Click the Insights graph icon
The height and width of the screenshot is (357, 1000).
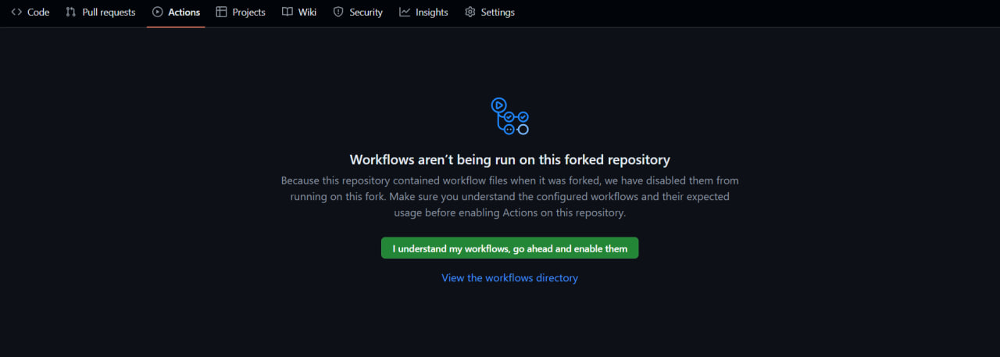pyautogui.click(x=405, y=12)
